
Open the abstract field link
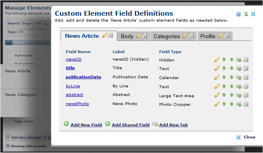coord(74,95)
